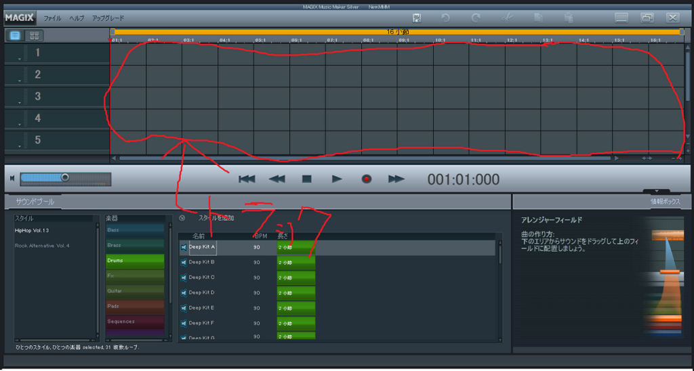Click track 3 header label
This screenshot has width=694, height=371.
[38, 96]
